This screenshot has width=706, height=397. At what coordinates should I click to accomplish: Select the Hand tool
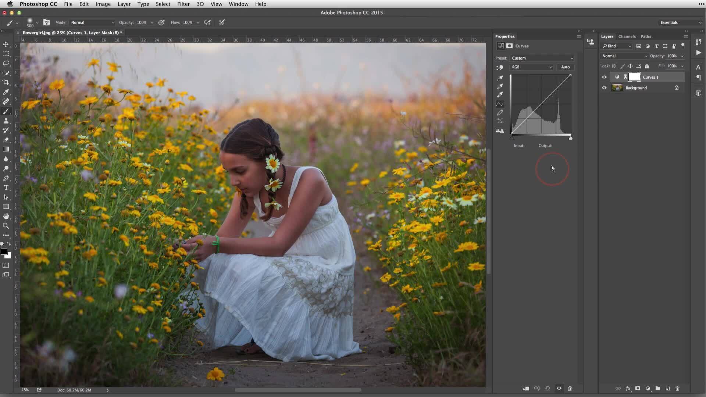(6, 216)
